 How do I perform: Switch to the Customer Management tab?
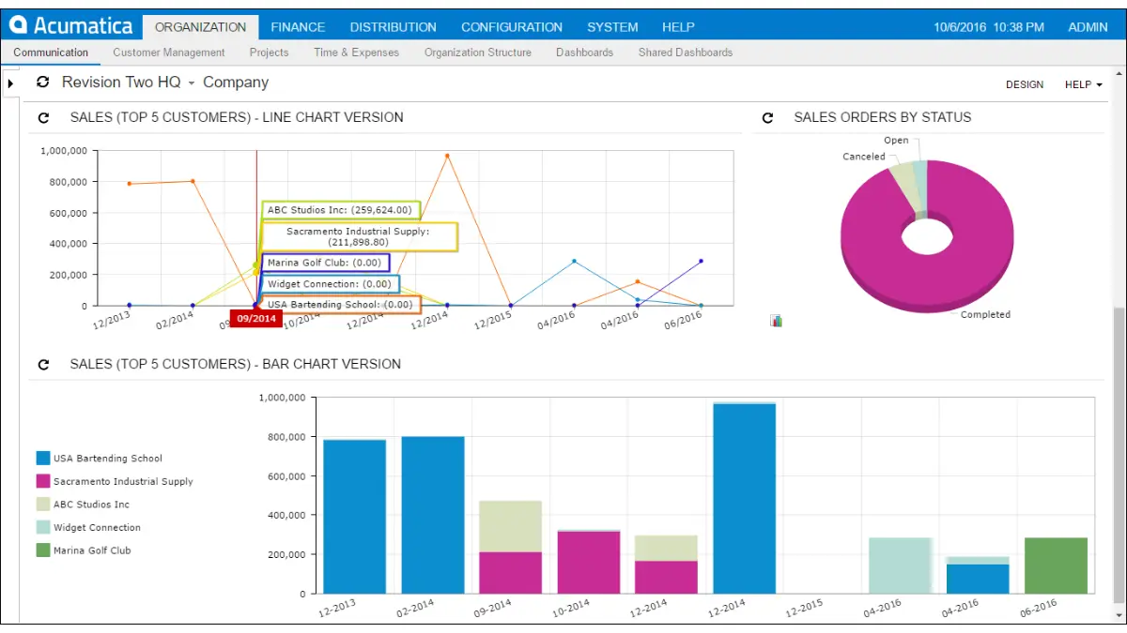[x=169, y=53]
